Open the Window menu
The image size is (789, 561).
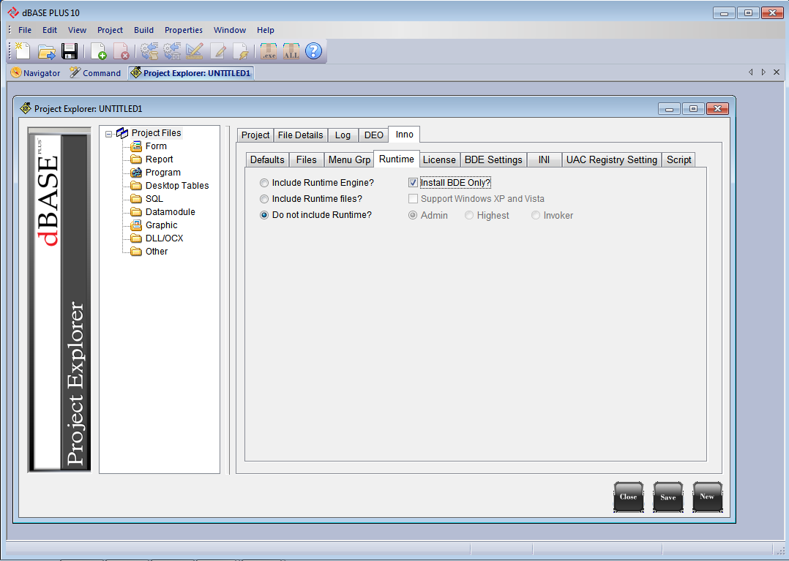click(230, 30)
